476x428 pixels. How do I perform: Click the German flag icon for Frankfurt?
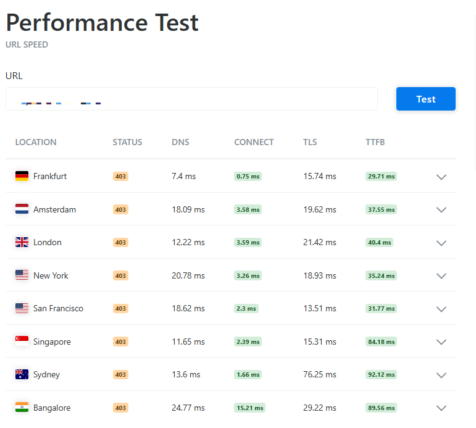pos(22,176)
